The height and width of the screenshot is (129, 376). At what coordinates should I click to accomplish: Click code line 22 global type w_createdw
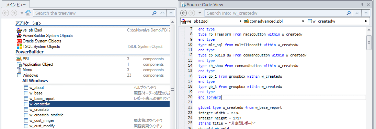click(x=240, y=107)
